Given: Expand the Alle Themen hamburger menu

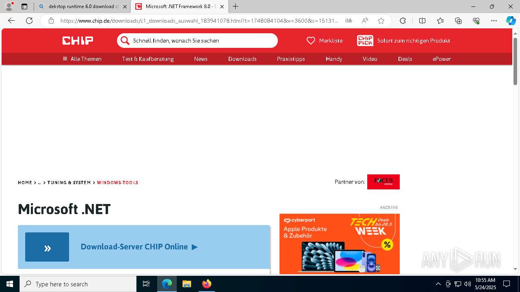Looking at the screenshot, I should click(x=82, y=59).
